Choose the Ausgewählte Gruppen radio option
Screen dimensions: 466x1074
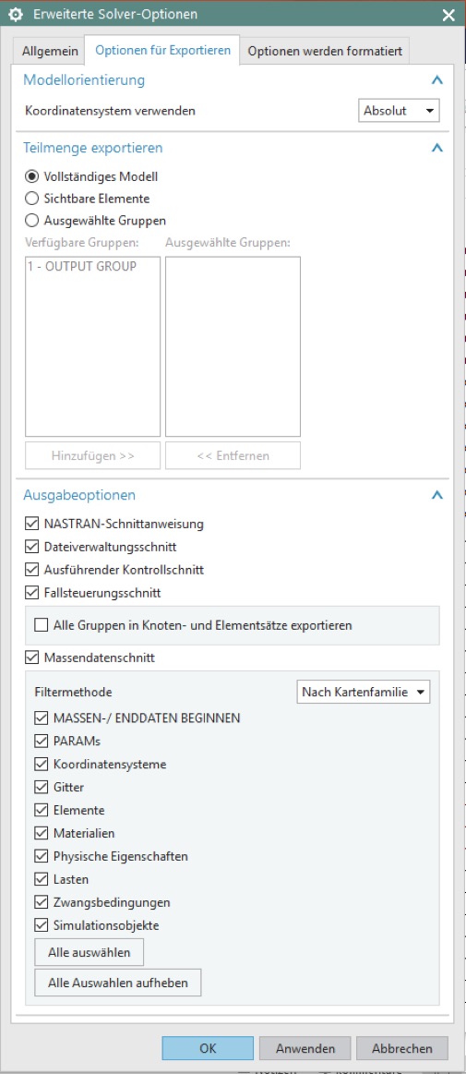pos(31,221)
